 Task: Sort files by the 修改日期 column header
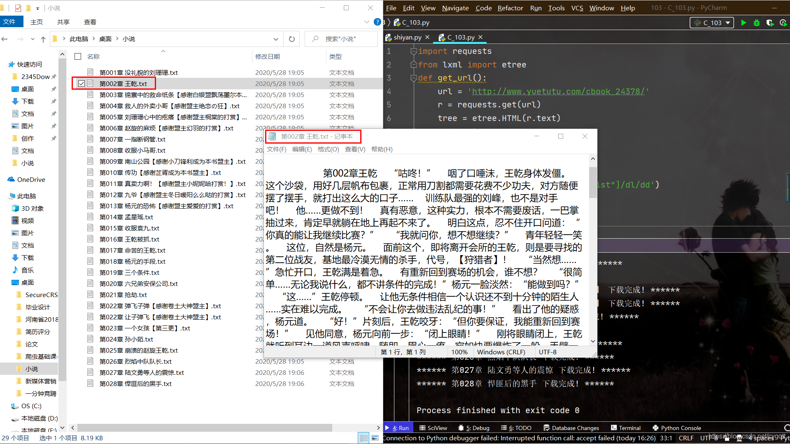click(268, 56)
